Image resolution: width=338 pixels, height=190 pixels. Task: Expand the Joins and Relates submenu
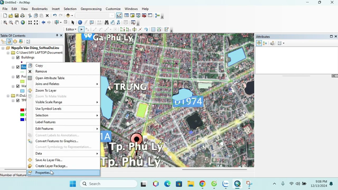63,84
